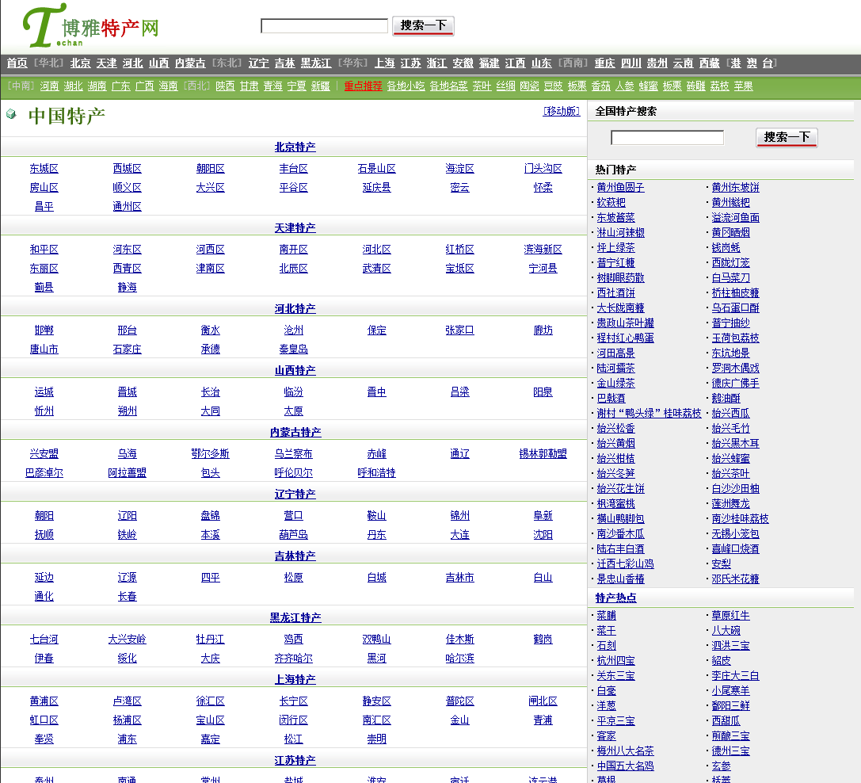This screenshot has height=783, width=861.
Task: Open the 辽宁特产 heading link
Action: coord(295,495)
